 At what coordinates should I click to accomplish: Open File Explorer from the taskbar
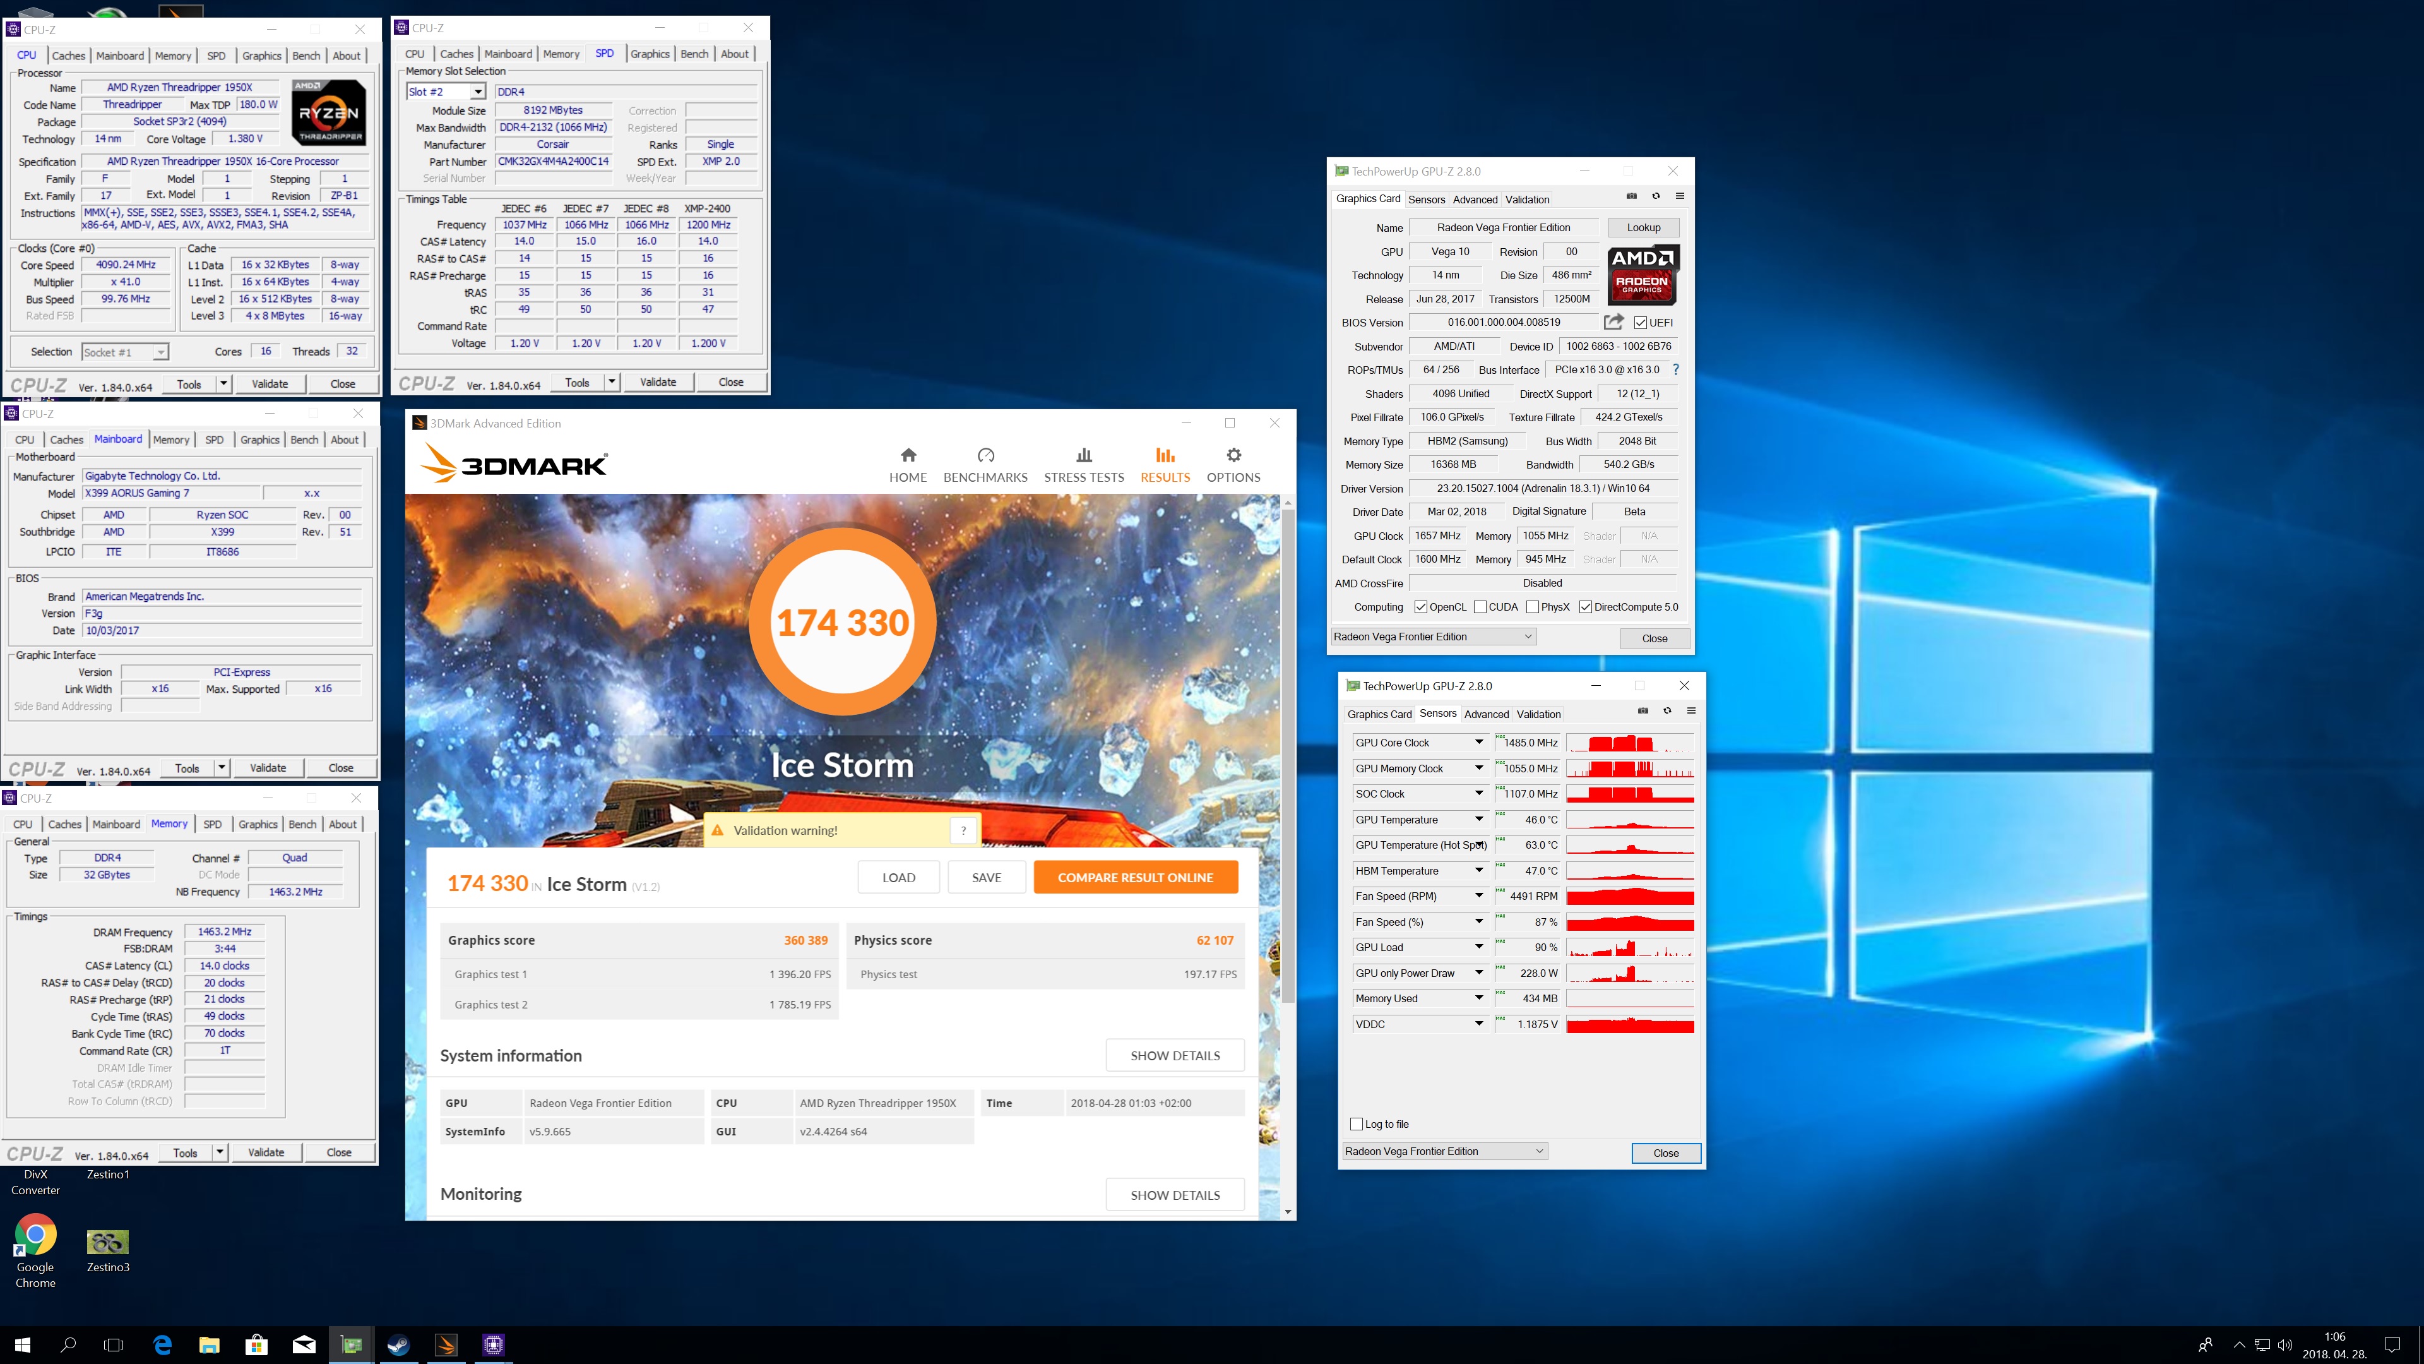click(x=209, y=1345)
